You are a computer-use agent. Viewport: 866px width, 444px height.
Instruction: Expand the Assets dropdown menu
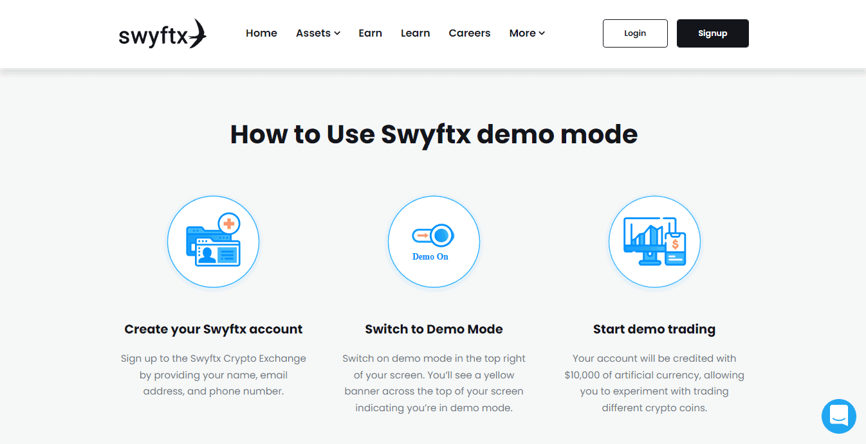[318, 33]
